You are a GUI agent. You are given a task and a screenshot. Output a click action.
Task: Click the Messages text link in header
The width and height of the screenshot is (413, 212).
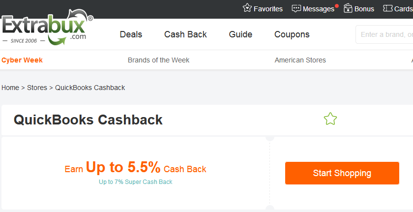[318, 9]
